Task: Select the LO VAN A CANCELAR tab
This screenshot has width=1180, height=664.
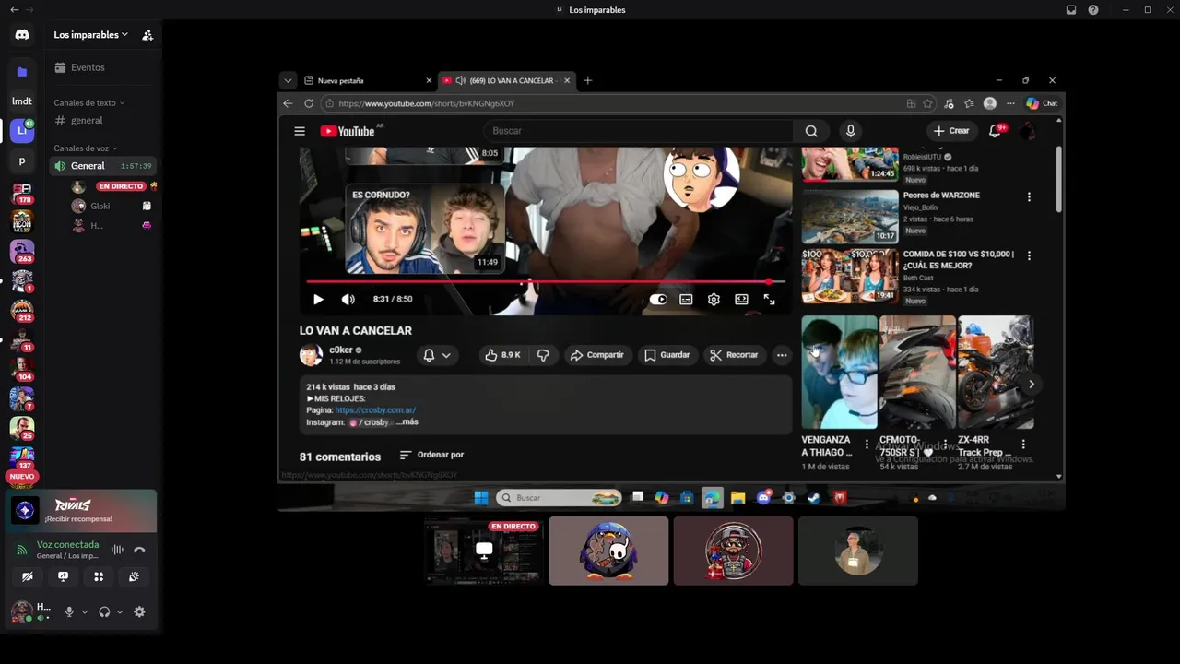Action: click(506, 80)
